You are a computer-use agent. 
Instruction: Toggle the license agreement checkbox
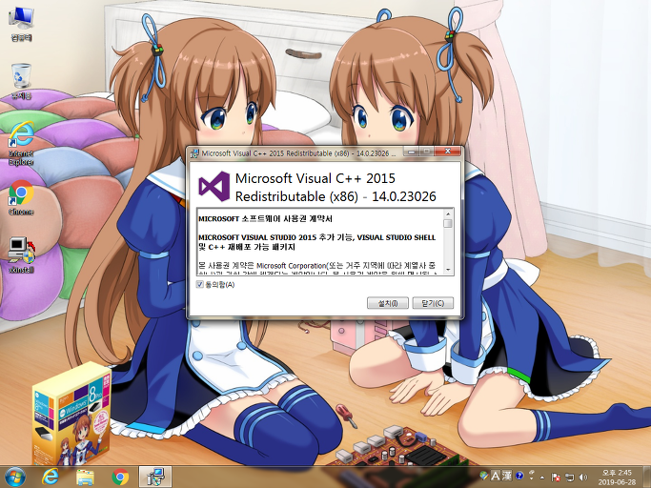[x=200, y=284]
